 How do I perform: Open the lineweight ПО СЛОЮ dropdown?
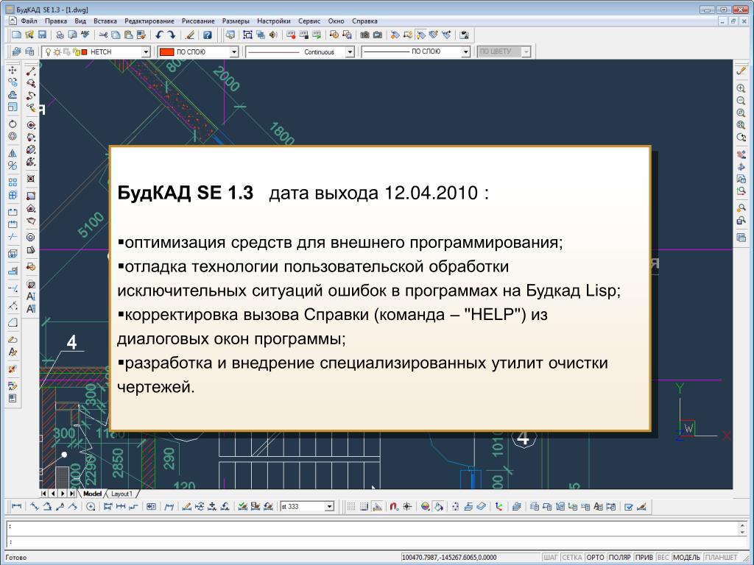tap(465, 51)
